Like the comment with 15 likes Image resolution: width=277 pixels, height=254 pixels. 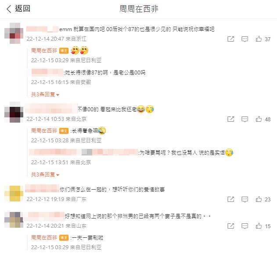tap(259, 226)
